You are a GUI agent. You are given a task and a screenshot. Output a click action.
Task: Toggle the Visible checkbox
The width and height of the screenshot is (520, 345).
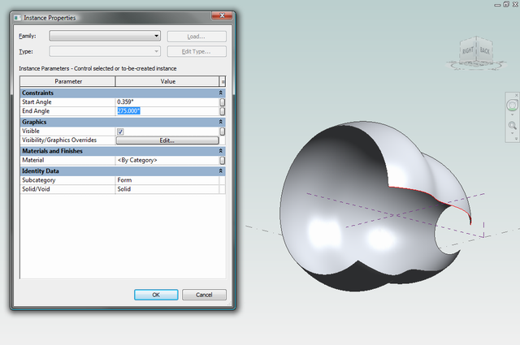pyautogui.click(x=120, y=132)
